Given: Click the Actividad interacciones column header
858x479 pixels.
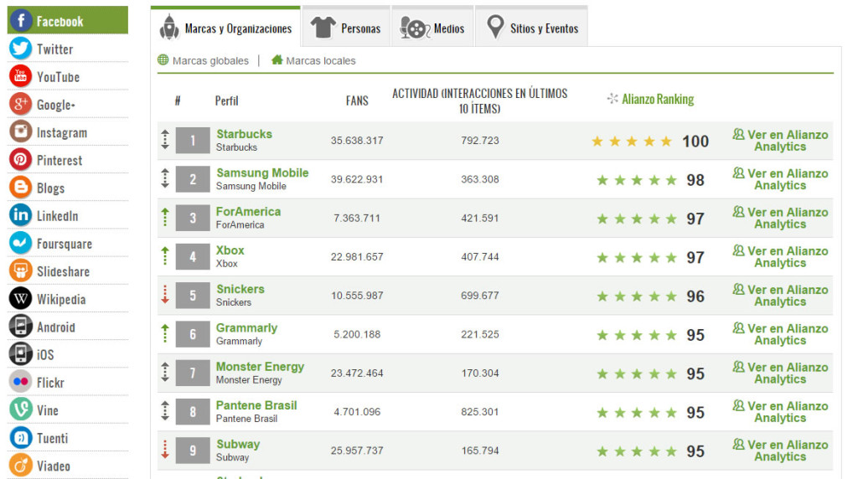Looking at the screenshot, I should click(480, 101).
